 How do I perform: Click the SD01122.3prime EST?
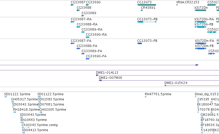6,97
